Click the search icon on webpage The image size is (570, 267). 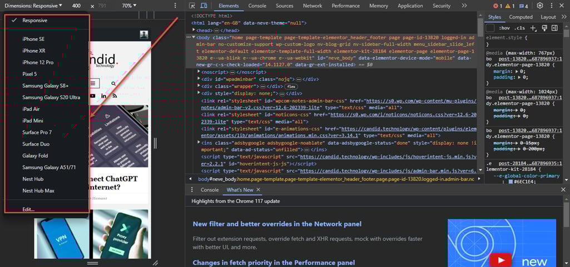113,84
